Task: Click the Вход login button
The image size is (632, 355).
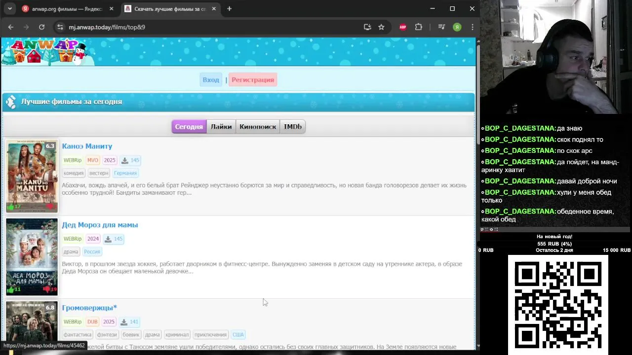Action: [x=211, y=80]
